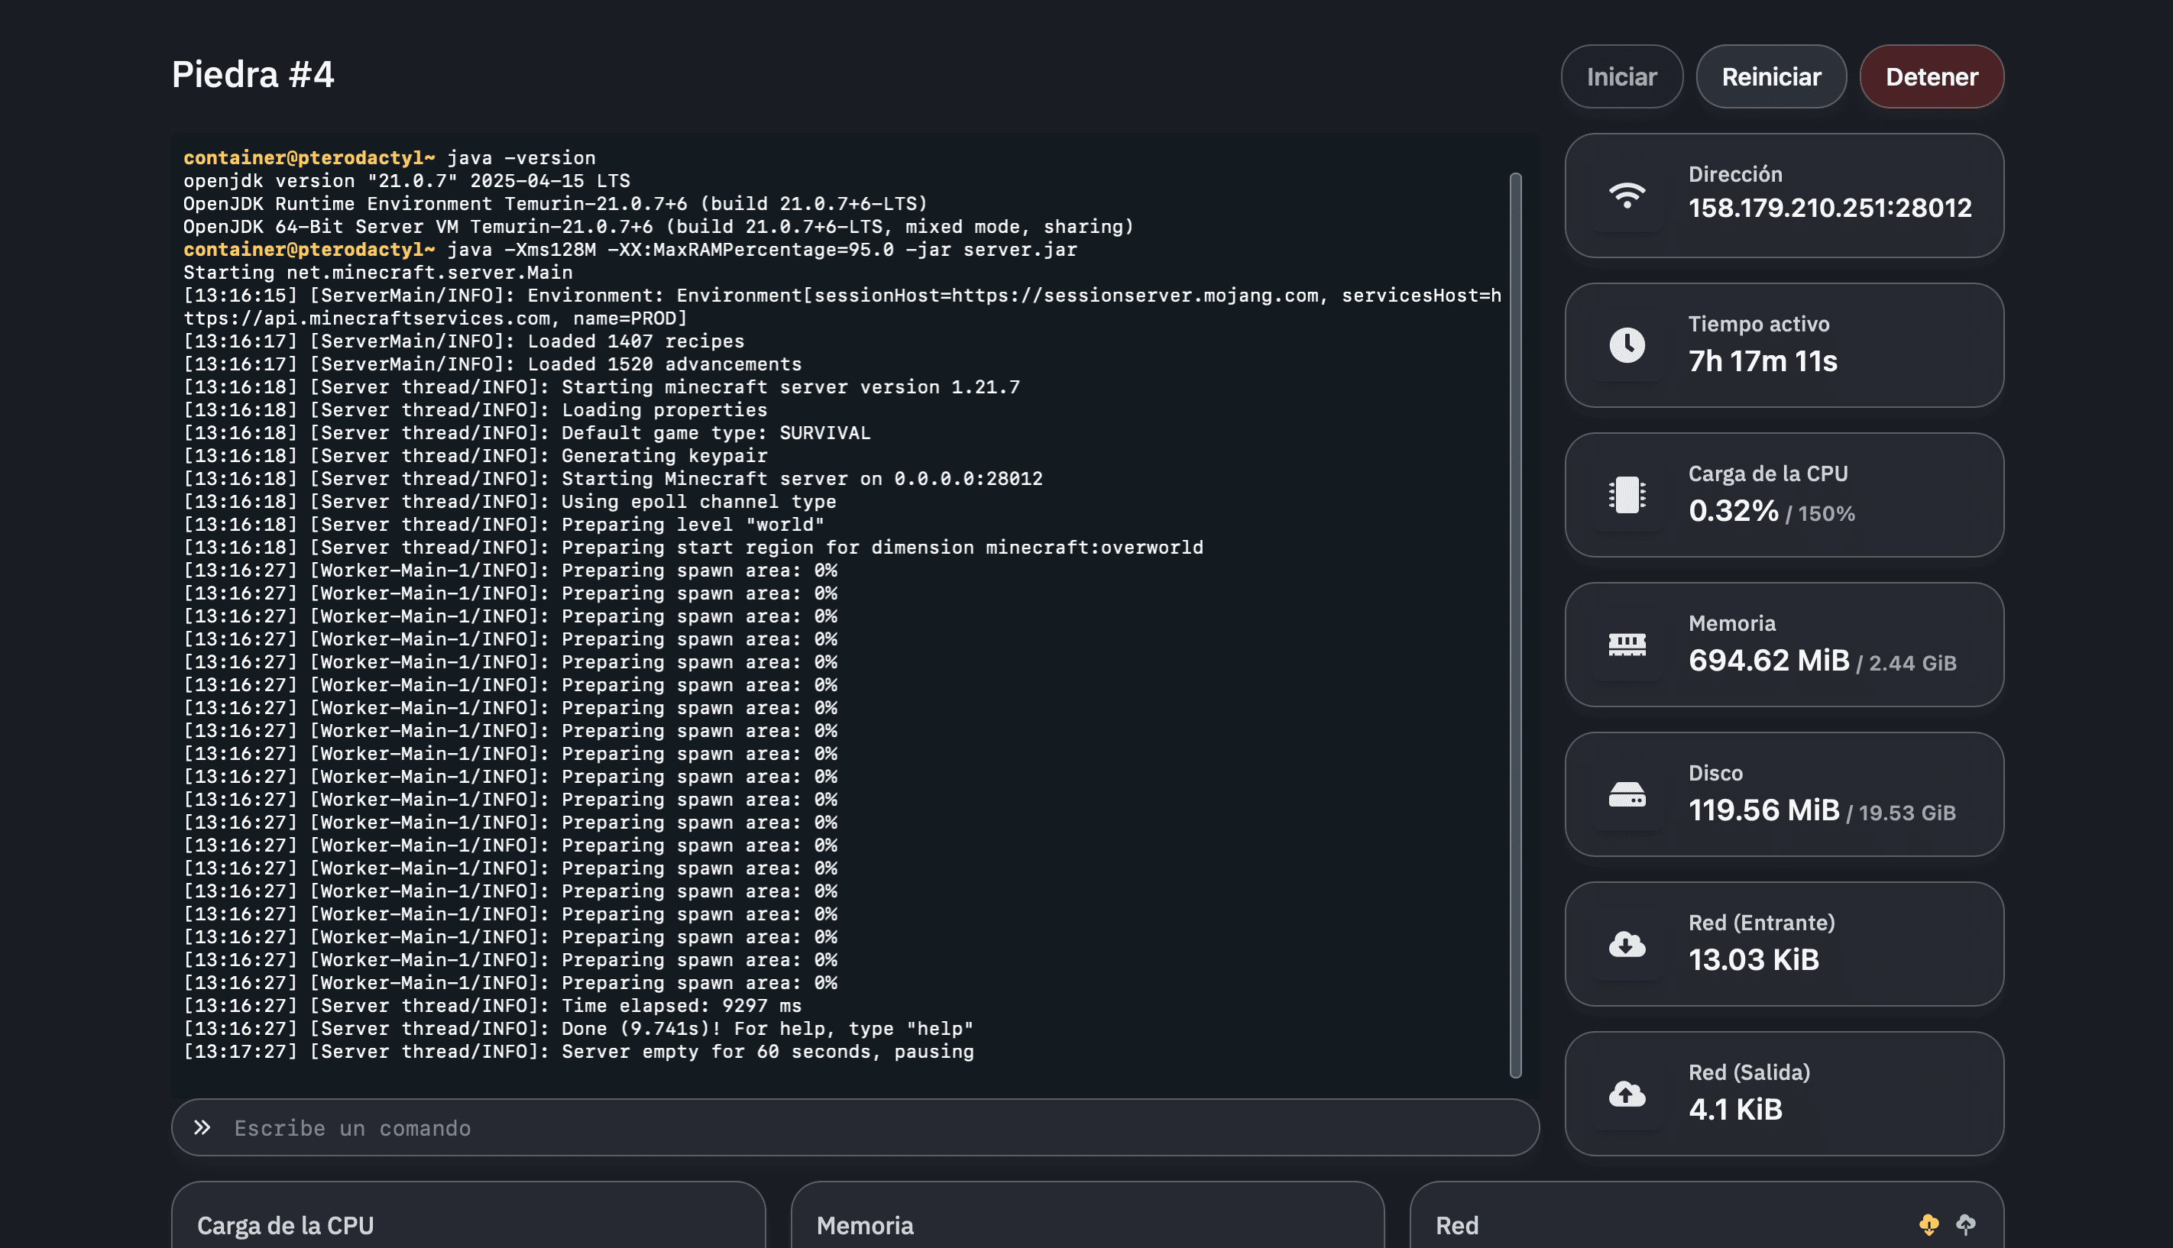
Task: Click the wifi icon beside Dirección
Action: coord(1626,196)
